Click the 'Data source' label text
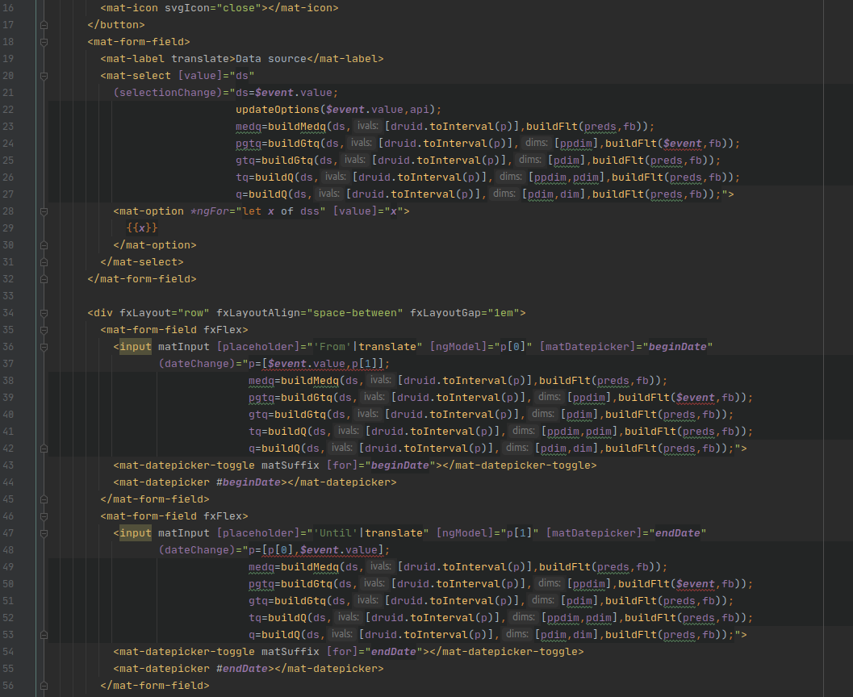This screenshot has height=697, width=853. (x=271, y=59)
